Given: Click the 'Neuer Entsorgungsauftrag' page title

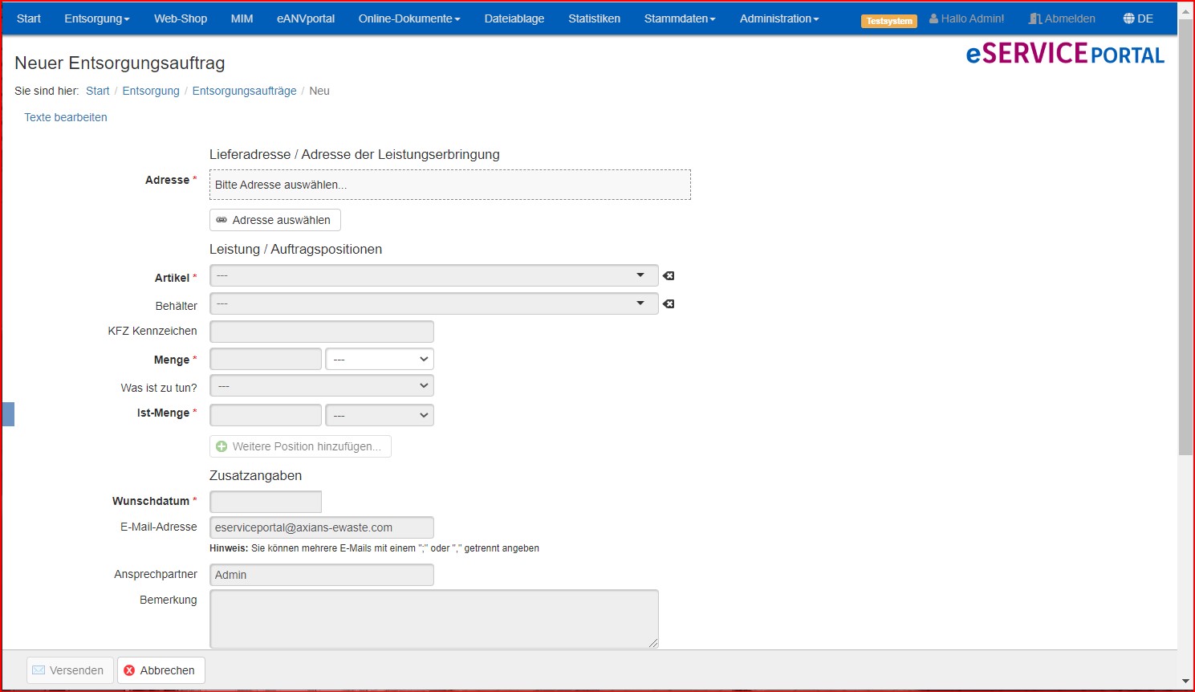Looking at the screenshot, I should (120, 63).
